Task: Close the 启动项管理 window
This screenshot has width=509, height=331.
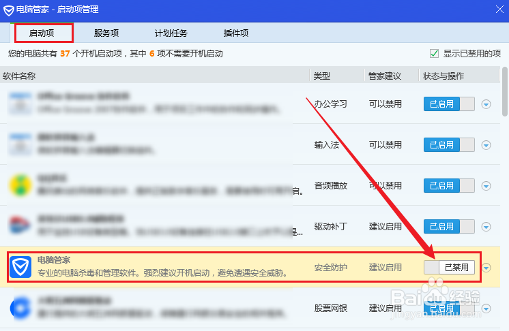Action: click(x=499, y=10)
